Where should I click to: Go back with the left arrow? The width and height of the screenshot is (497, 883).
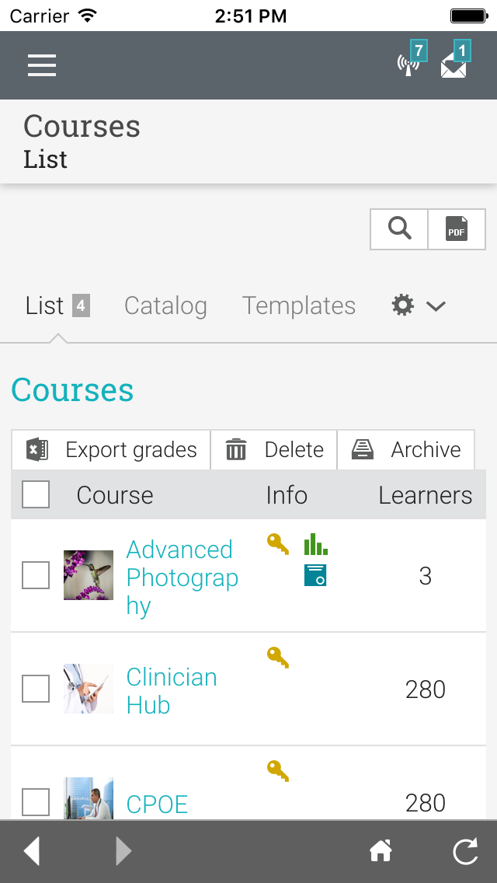pyautogui.click(x=31, y=852)
